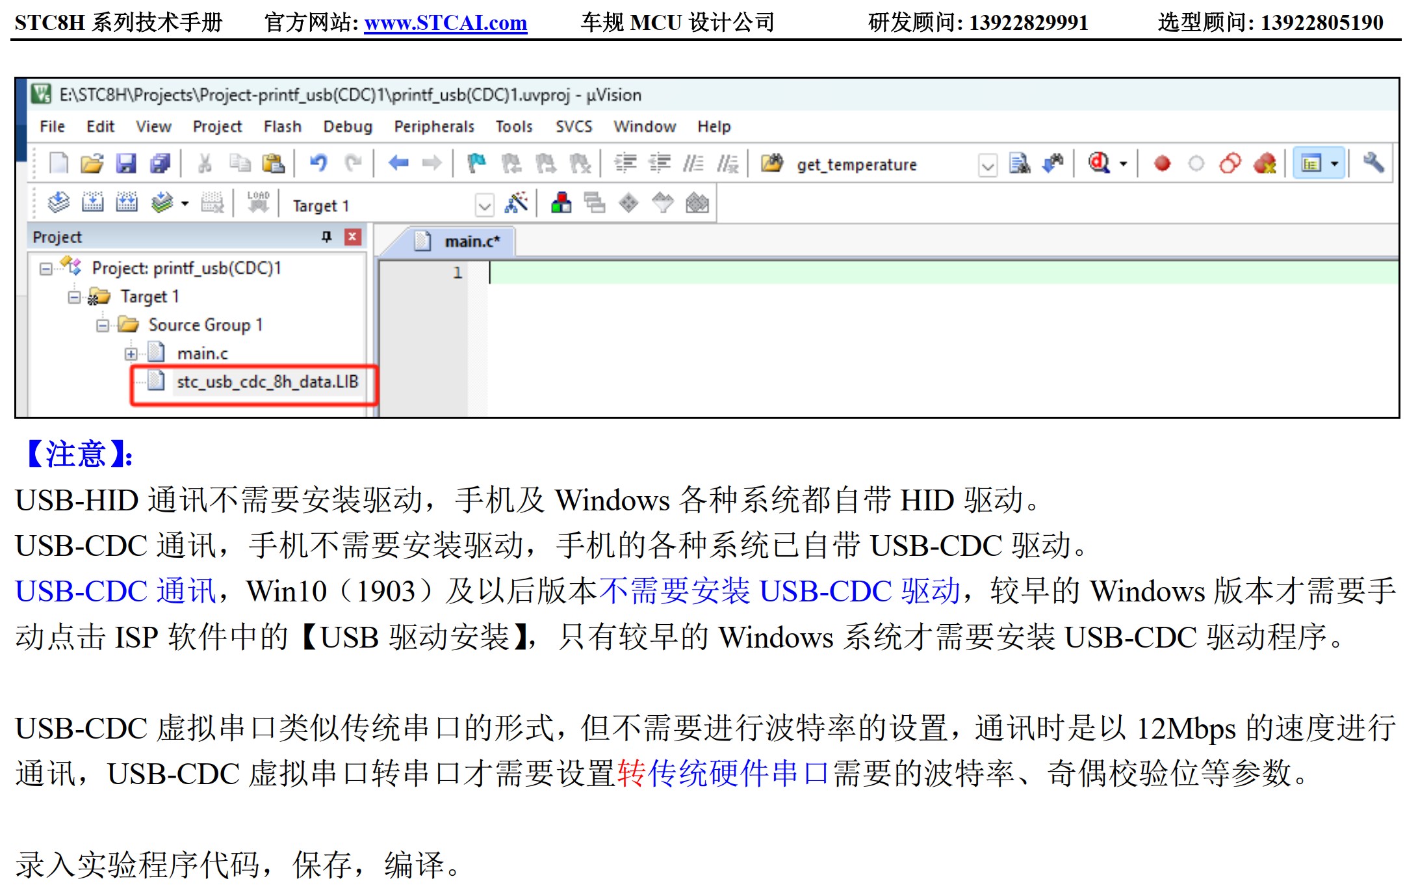This screenshot has width=1418, height=894.
Task: Open the get_temperature search dropdown
Action: point(988,165)
